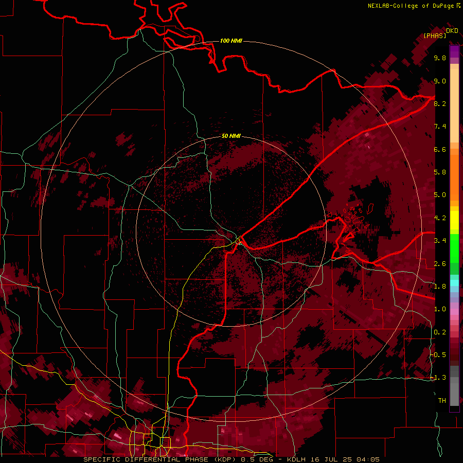
Task: Pick the purple top segment of the color bar
Action: [x=454, y=51]
